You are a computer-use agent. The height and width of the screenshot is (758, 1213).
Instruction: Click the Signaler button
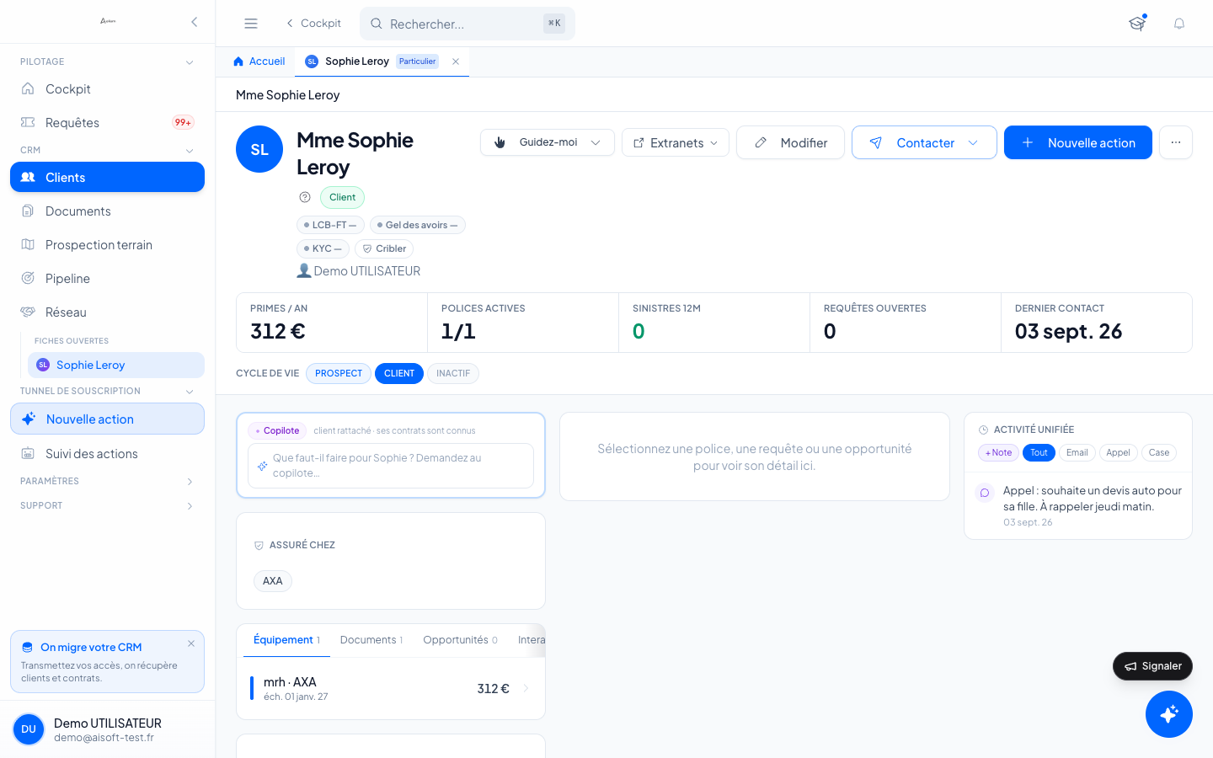[1152, 666]
